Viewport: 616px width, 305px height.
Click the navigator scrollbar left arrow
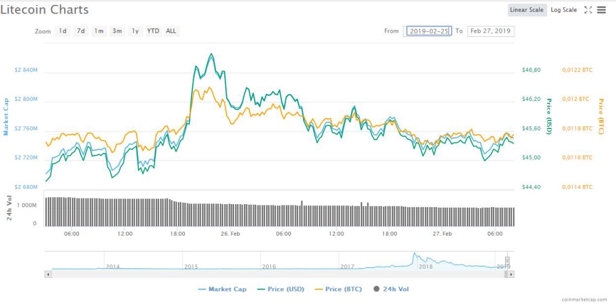48,274
